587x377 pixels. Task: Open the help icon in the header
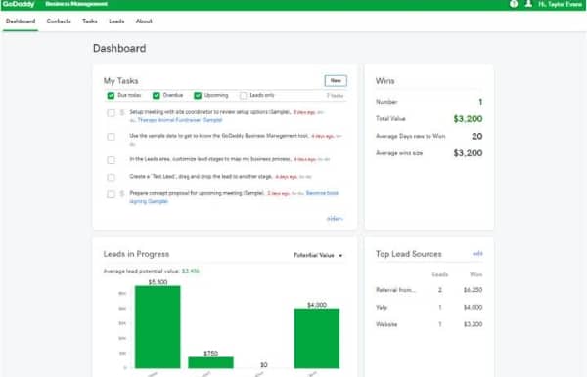[514, 4]
